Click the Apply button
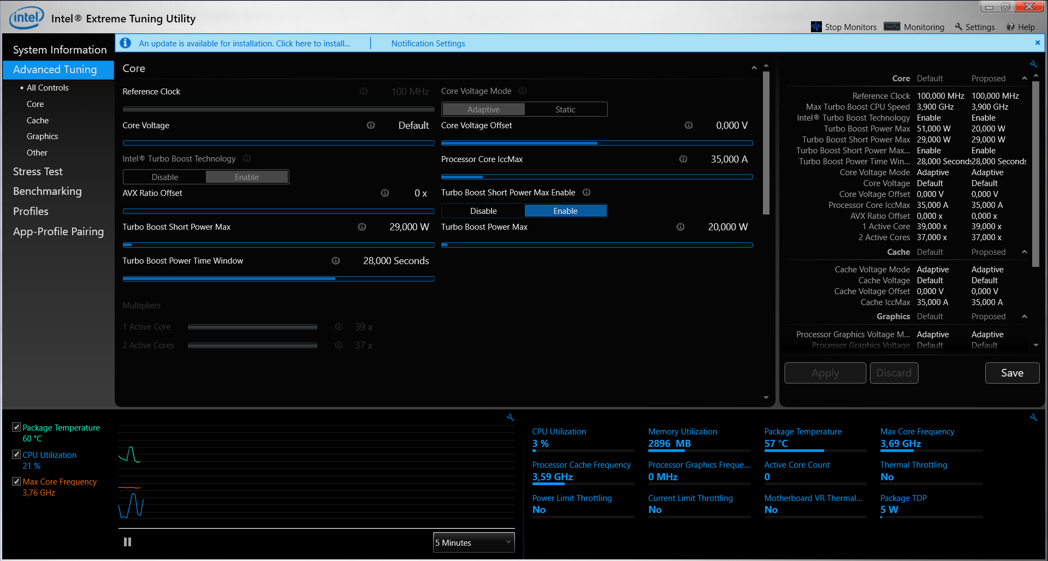The image size is (1048, 561). point(825,373)
